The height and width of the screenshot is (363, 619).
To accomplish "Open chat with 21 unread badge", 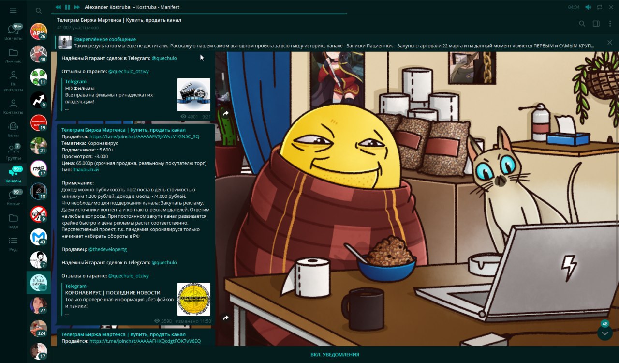I will click(39, 146).
